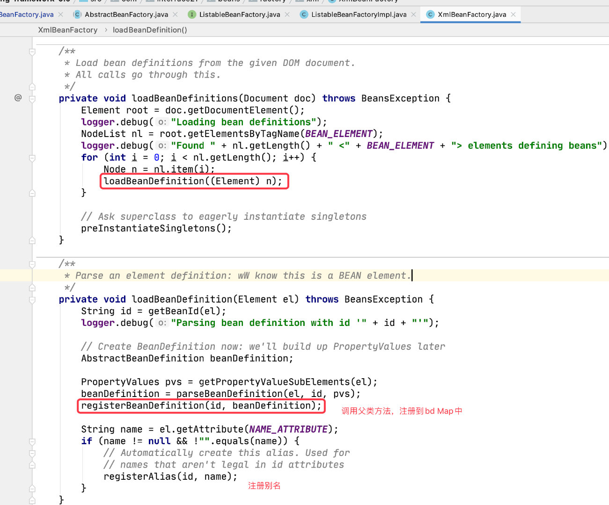
Task: Click the loadBeanDefinition(Element el) method name declaration
Action: (x=182, y=299)
